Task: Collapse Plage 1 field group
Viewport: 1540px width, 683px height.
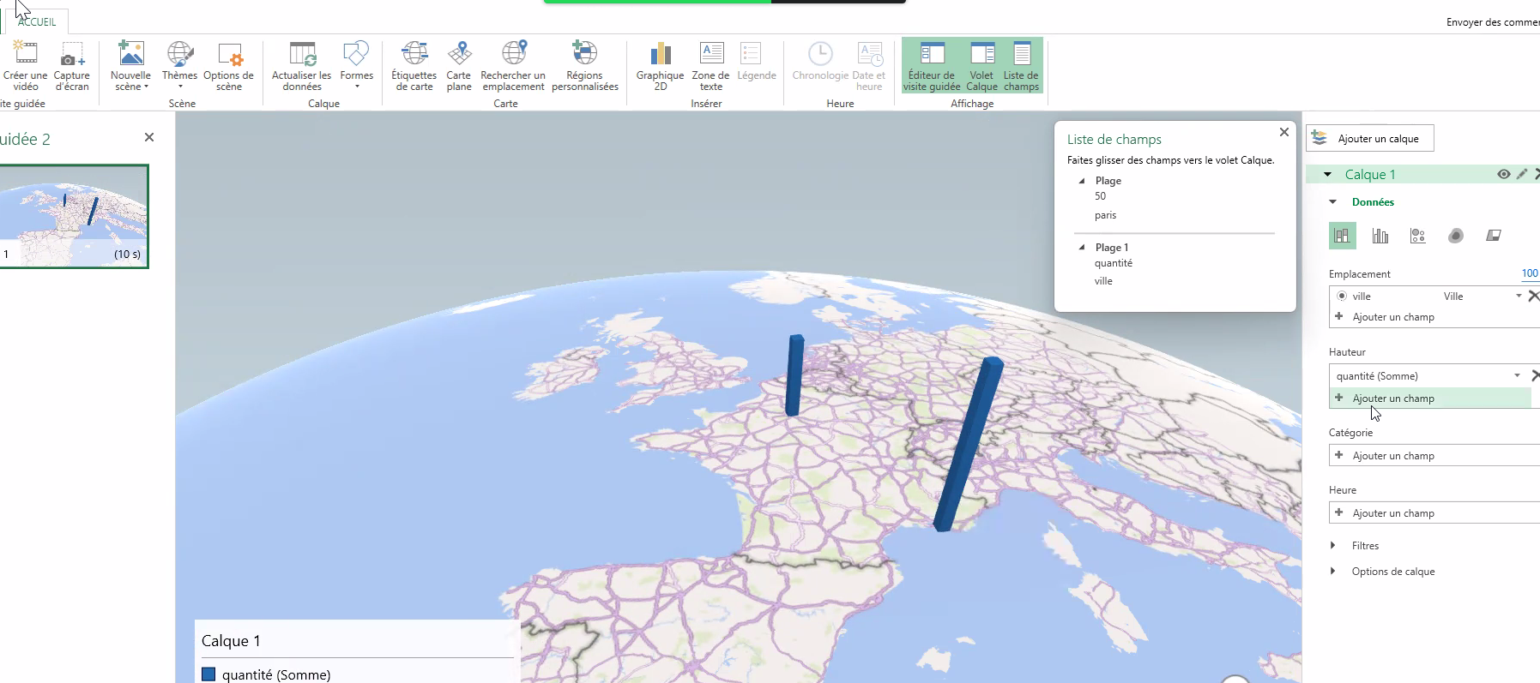Action: (1082, 248)
